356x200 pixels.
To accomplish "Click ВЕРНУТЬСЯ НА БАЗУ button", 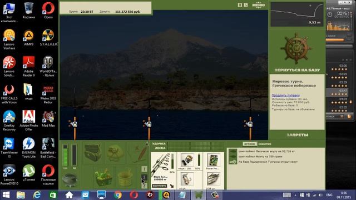I will pos(297,70).
